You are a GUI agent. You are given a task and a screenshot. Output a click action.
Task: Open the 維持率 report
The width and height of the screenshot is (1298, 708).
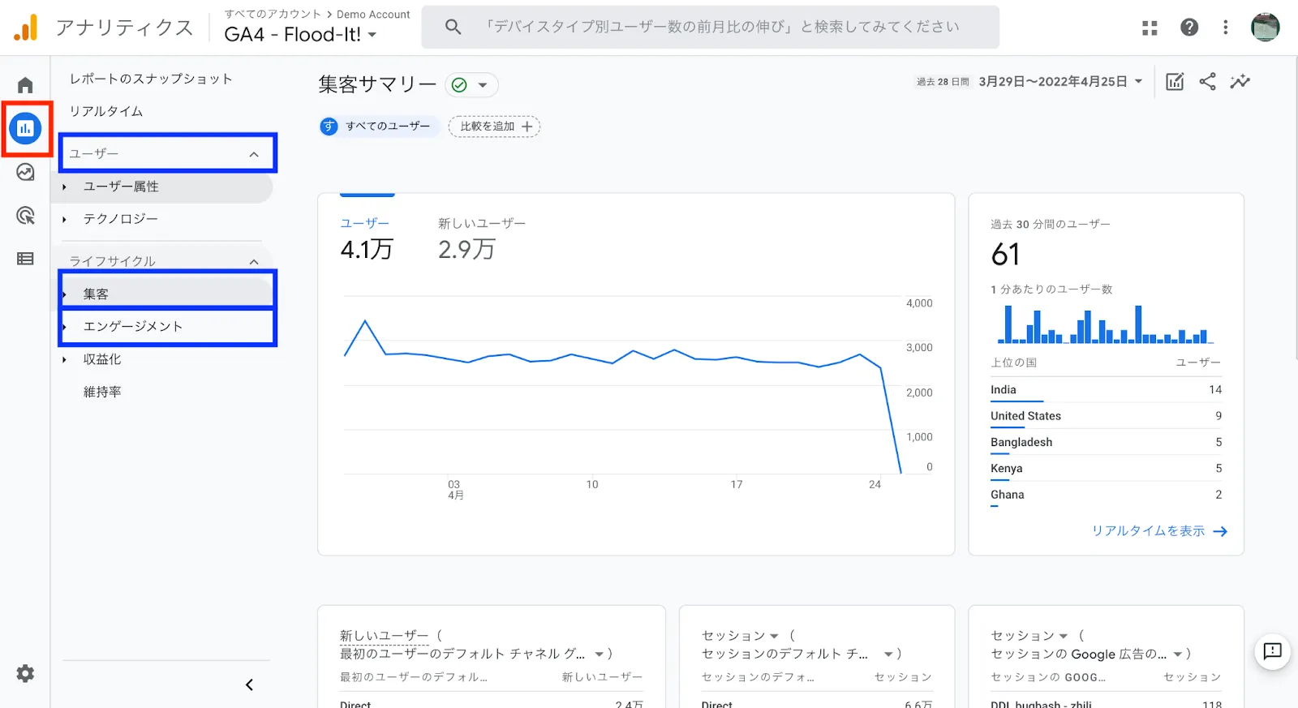pos(102,392)
